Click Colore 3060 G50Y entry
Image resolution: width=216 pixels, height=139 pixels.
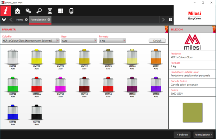pos(192,92)
